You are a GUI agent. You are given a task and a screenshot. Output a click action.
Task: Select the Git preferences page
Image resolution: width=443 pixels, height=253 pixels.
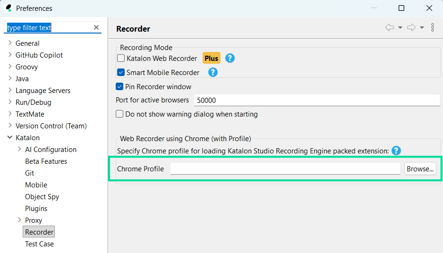pyautogui.click(x=29, y=173)
